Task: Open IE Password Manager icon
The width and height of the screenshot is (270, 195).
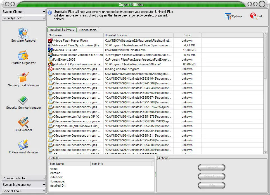Action: tap(23, 145)
